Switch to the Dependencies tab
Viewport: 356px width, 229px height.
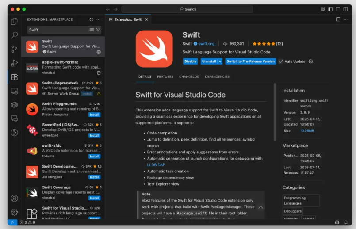[217, 77]
